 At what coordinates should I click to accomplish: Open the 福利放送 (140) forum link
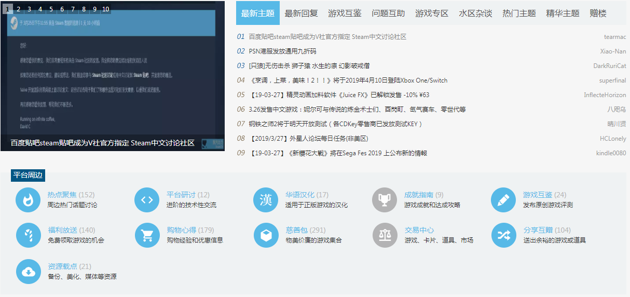click(x=72, y=230)
